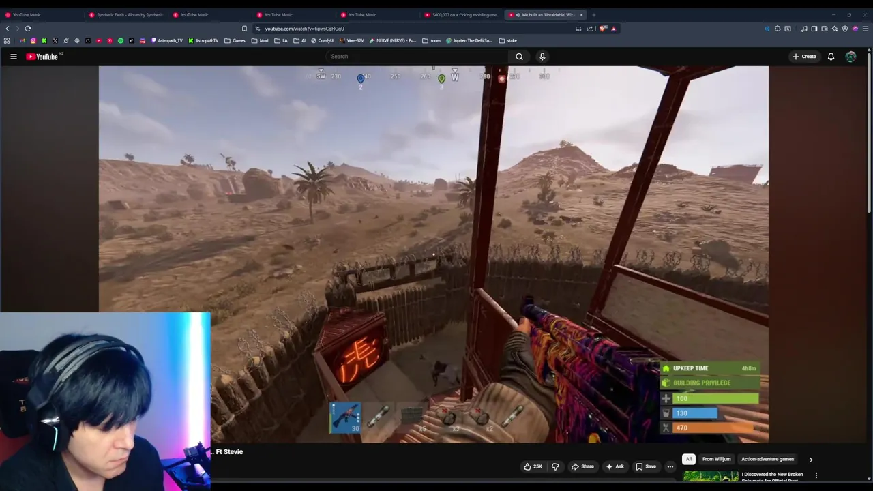Go back in the browser
Viewport: 873px width, 491px height.
(x=8, y=29)
